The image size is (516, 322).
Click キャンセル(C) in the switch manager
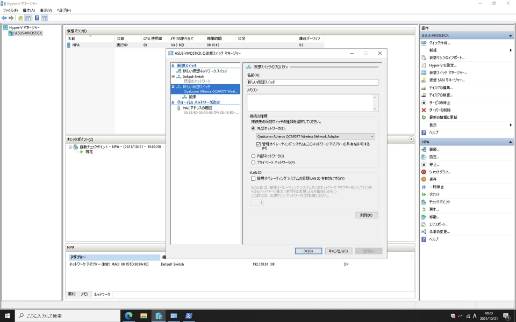click(338, 251)
